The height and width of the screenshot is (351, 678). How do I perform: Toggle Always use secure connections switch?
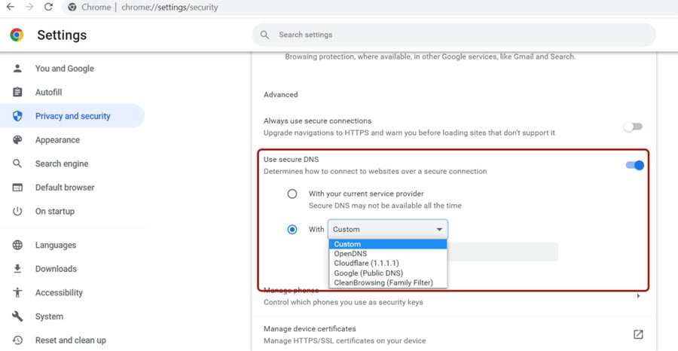click(x=633, y=127)
